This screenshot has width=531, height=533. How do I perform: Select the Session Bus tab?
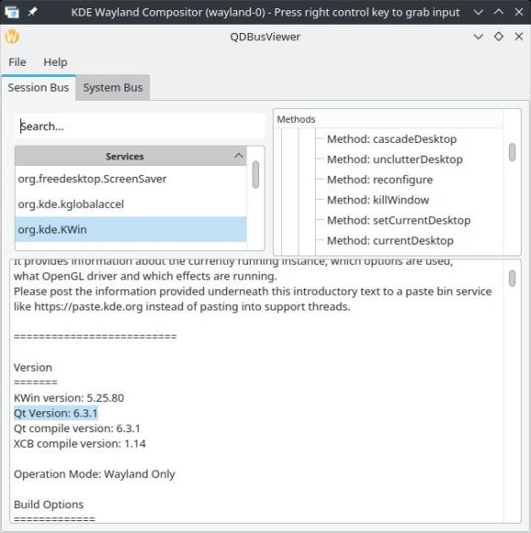coord(38,88)
